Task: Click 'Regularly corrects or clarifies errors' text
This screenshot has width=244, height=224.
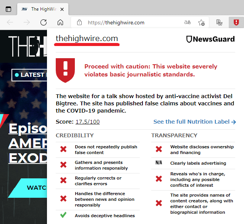Action: [x=98, y=181]
